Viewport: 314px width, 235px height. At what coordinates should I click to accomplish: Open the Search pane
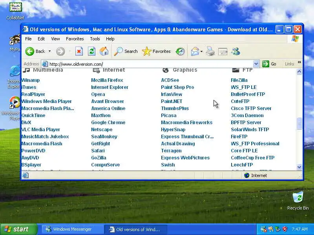point(126,51)
